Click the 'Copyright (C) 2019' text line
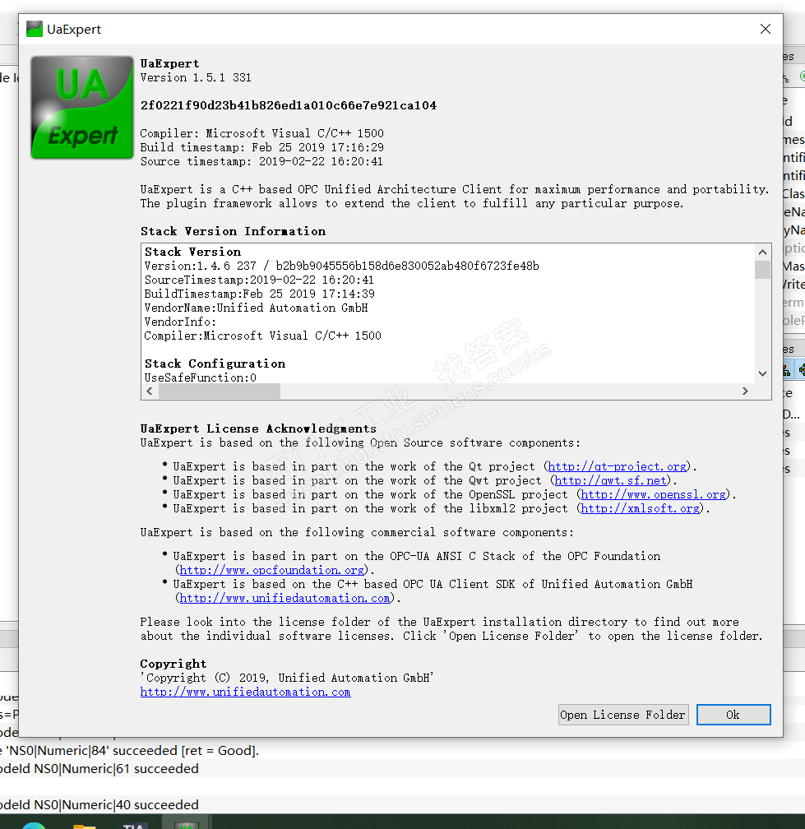805x829 pixels. (x=287, y=678)
